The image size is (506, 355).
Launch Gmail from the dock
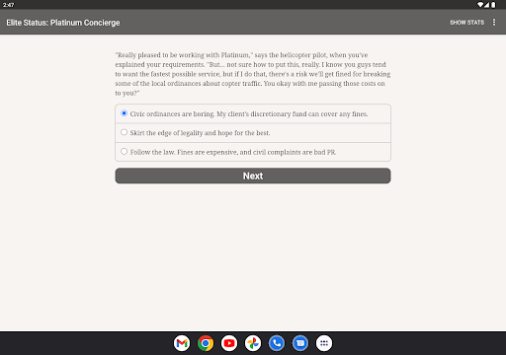point(182,343)
